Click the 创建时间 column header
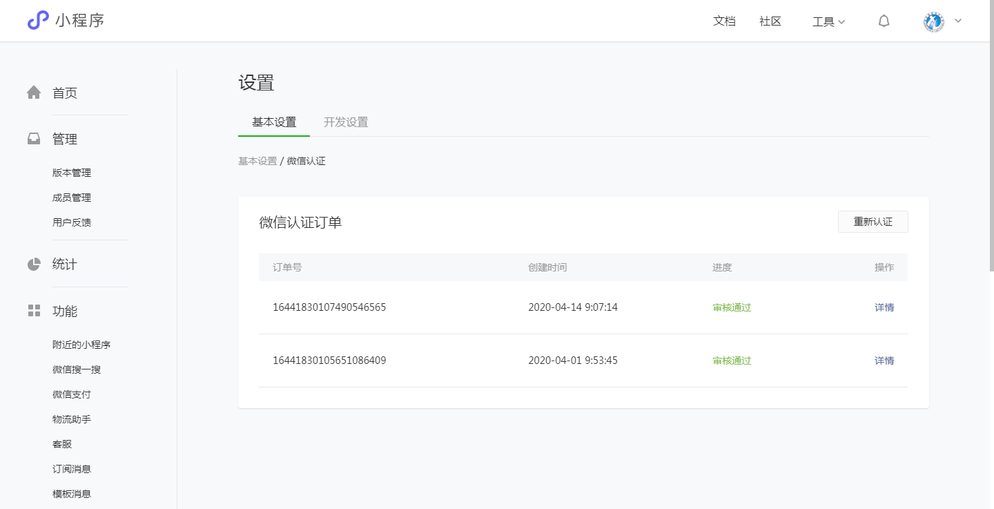The image size is (994, 509). pos(547,267)
